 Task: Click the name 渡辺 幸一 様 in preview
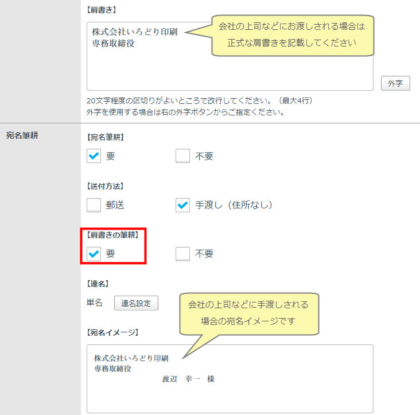click(188, 379)
